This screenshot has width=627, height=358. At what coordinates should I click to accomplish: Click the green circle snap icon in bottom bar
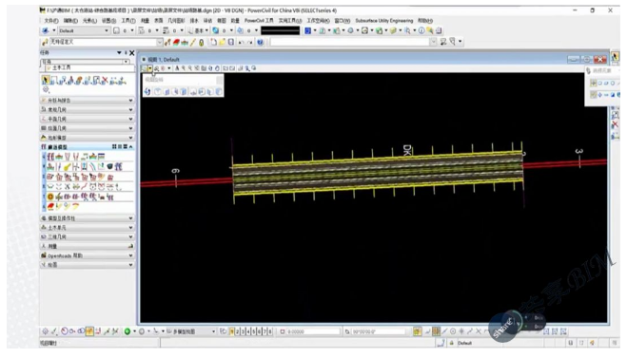(x=127, y=331)
